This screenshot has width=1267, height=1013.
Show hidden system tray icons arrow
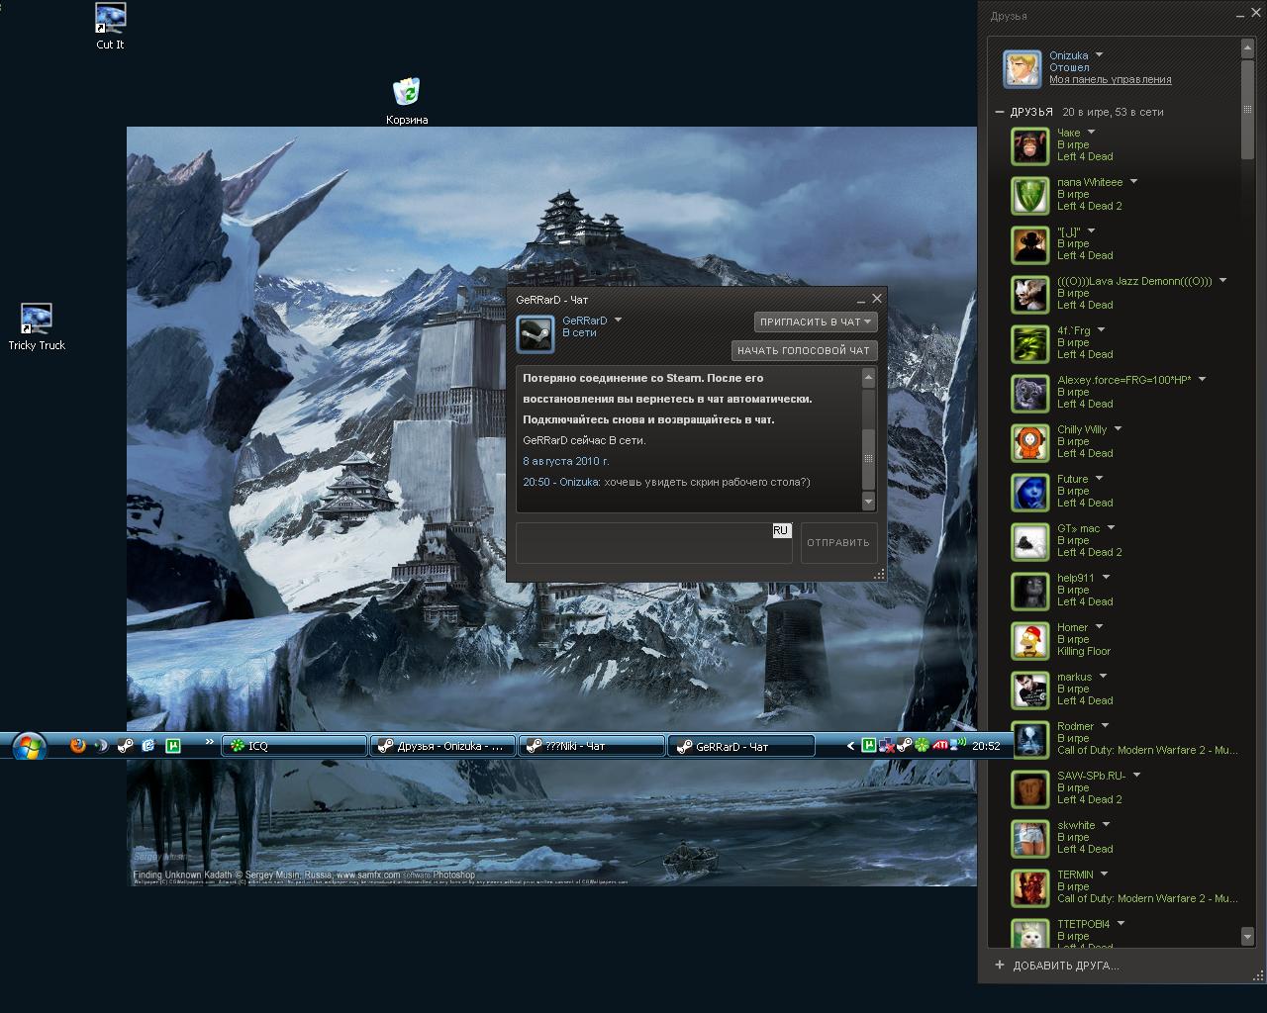[850, 746]
